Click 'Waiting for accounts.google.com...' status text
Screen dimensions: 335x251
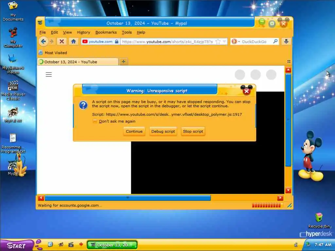[x=70, y=205]
